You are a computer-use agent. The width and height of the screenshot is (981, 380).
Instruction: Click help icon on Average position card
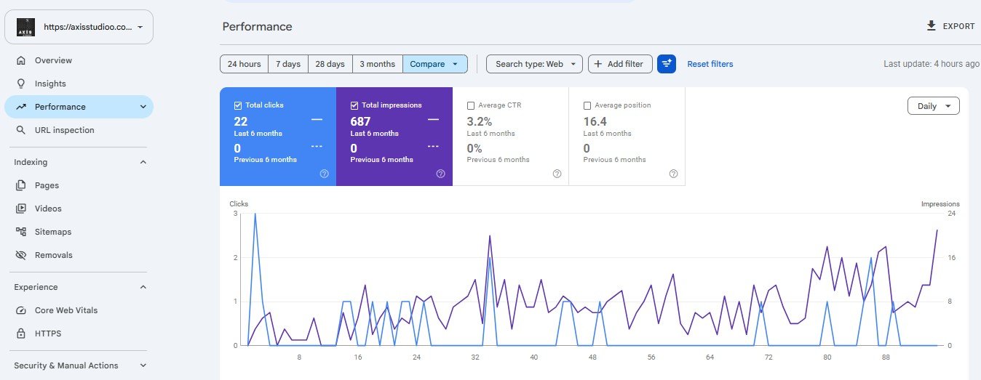673,174
